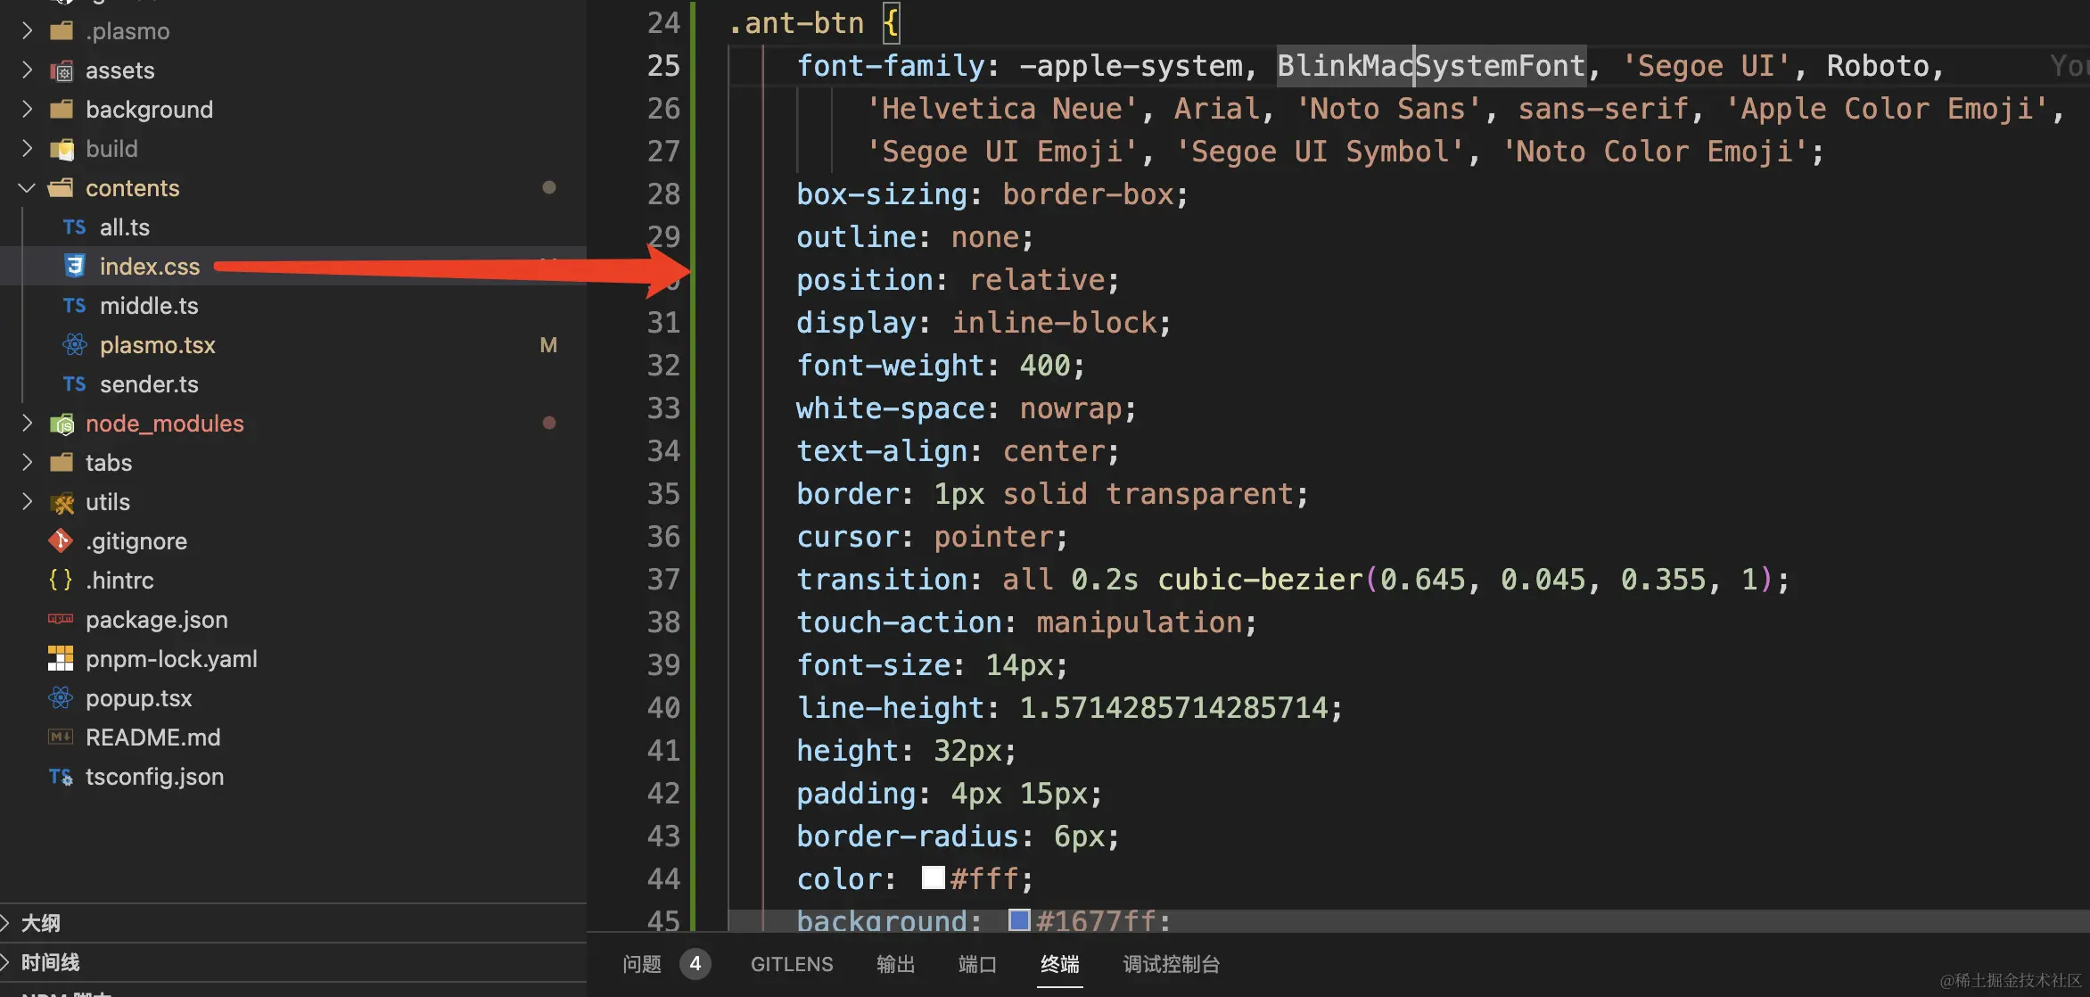Click the npm icon beside package.json

coord(61,619)
